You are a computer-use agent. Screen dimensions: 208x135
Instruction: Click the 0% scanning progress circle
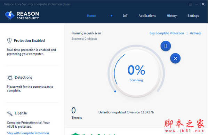(136, 73)
